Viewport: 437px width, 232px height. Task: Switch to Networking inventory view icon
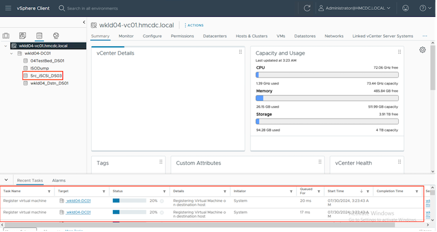tap(56, 36)
